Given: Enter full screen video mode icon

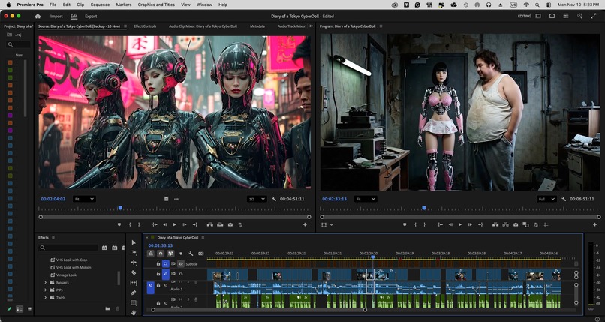Looking at the screenshot, I should tap(594, 16).
